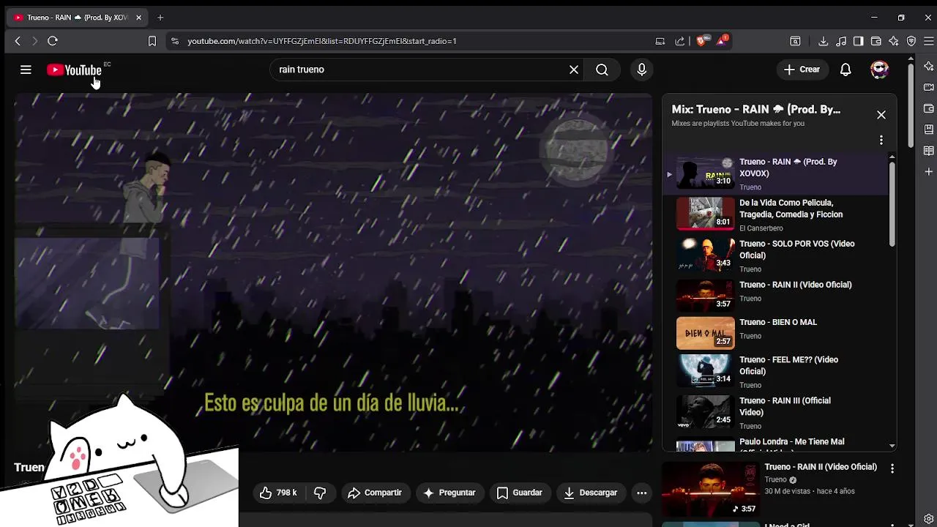Close the Mix playlist panel
Image resolution: width=937 pixels, height=527 pixels.
[x=881, y=115]
